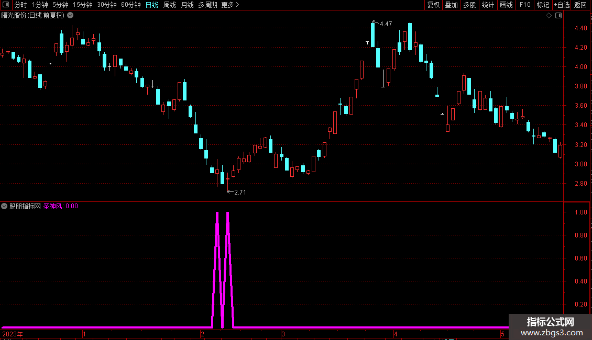Click the 叠加 overlay button

(451, 5)
